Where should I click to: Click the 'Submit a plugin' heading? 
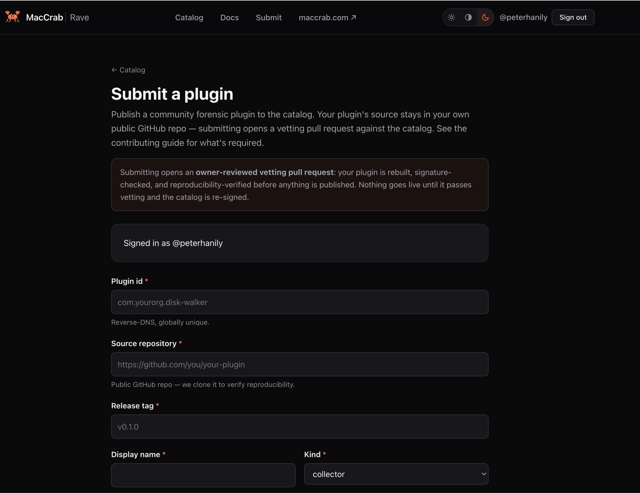[x=172, y=94]
